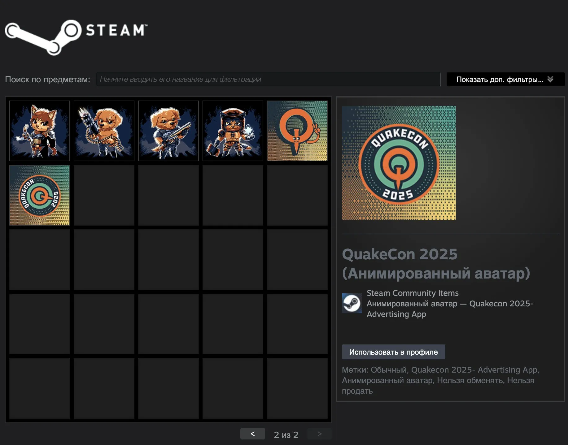Click the 'QuakeCon 2025 (Анимированный аватар)' title
The image size is (568, 445).
pos(436,264)
